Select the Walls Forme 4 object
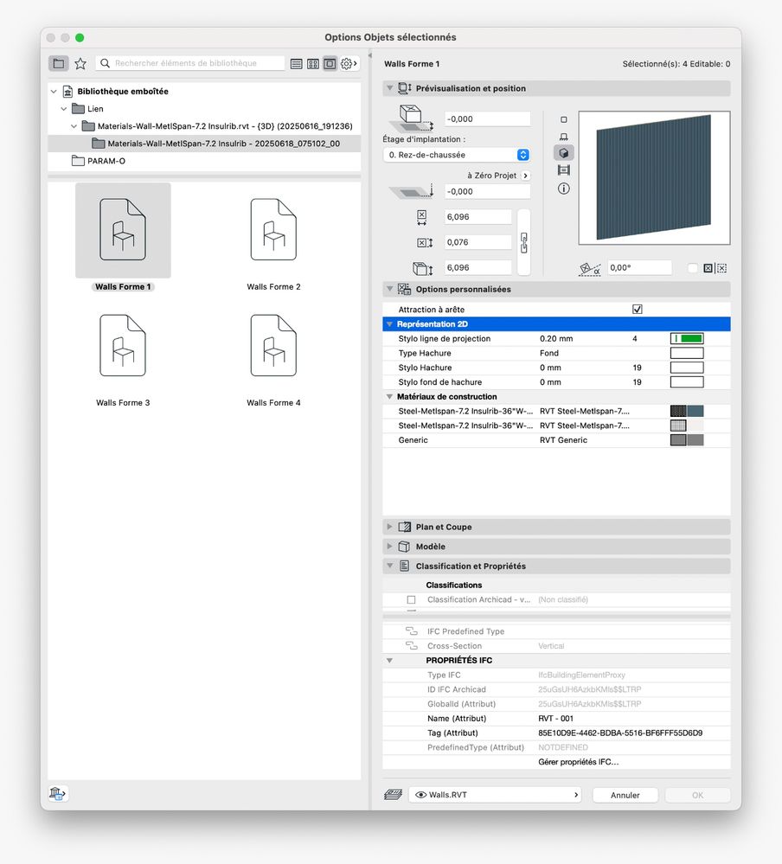 click(x=273, y=345)
